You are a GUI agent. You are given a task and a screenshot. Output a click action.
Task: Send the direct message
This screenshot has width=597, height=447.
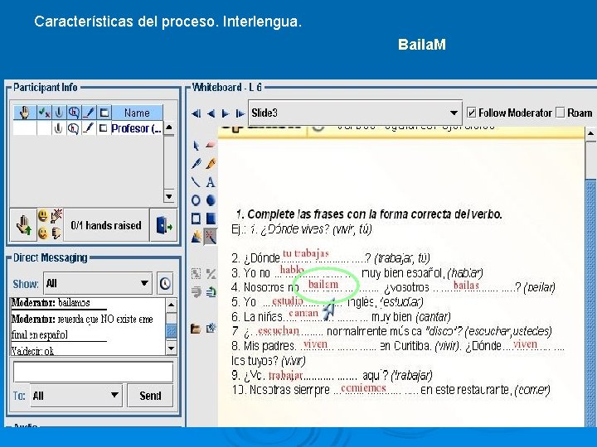pos(150,396)
